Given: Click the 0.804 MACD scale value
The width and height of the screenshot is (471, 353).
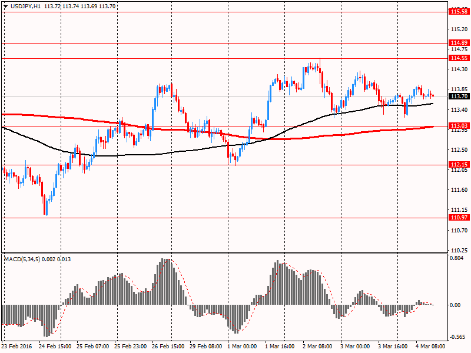Looking at the screenshot, I should click(457, 258).
